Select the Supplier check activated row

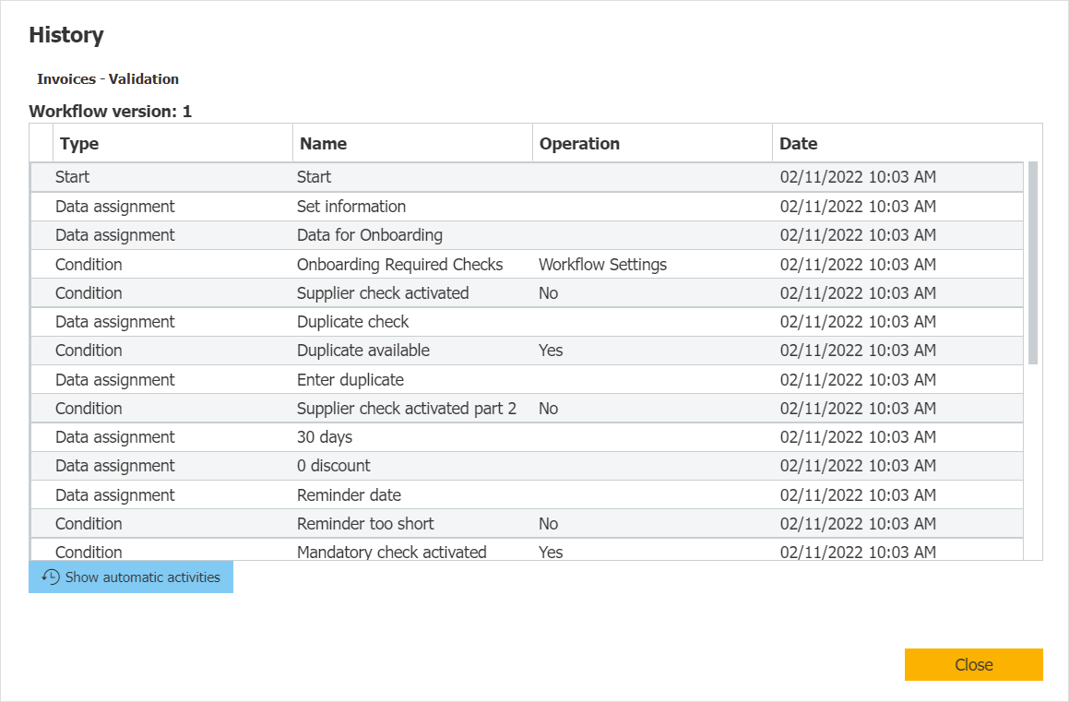coord(382,293)
